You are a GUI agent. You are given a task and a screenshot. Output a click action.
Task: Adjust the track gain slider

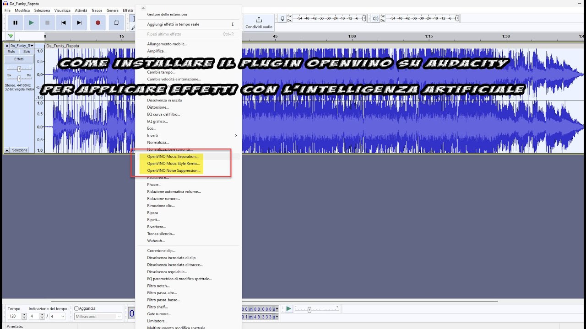(19, 69)
